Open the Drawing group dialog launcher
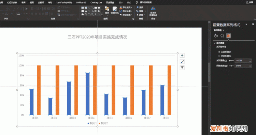Image resolution: width=256 pixels, height=135 pixels. tap(133, 19)
